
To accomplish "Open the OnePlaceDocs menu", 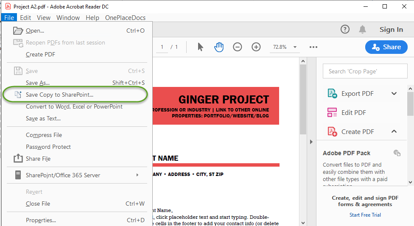I will (x=125, y=18).
